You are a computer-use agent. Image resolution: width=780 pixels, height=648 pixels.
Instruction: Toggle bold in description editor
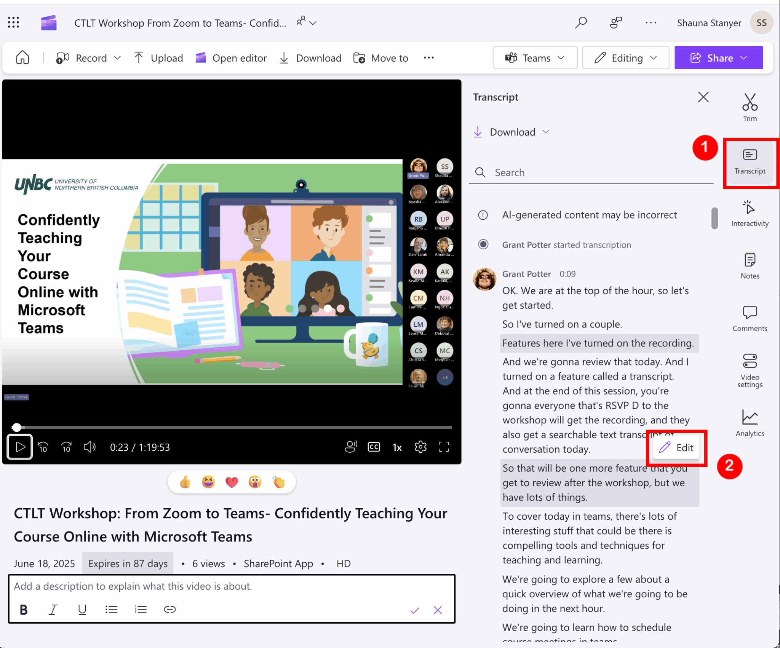coord(24,610)
